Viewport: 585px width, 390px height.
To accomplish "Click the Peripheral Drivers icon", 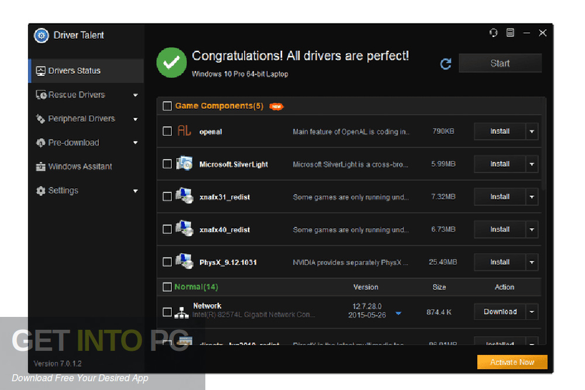I will (40, 119).
